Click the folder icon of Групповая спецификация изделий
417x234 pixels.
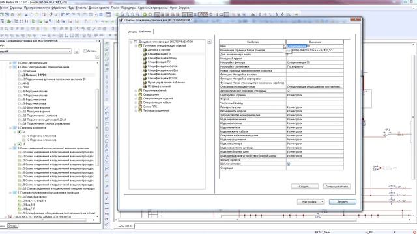coord(140,45)
